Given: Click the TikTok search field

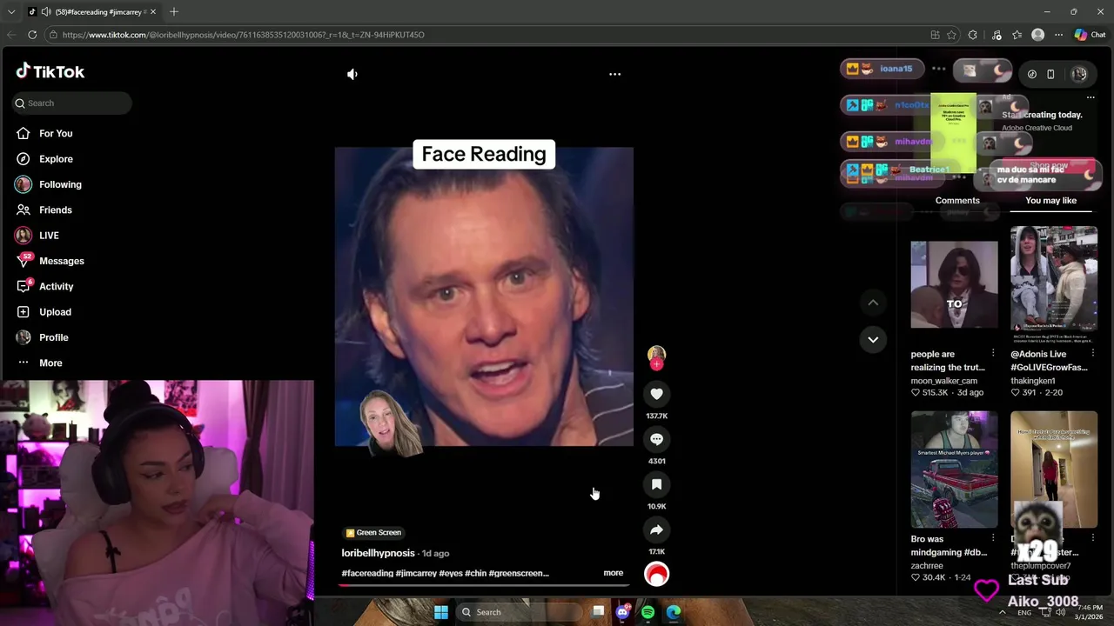Looking at the screenshot, I should (x=71, y=103).
